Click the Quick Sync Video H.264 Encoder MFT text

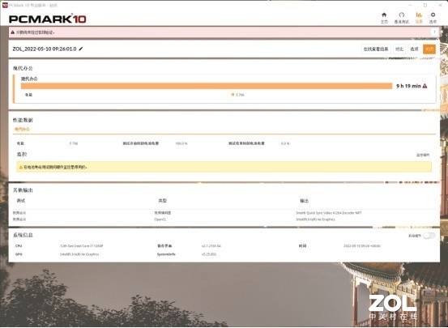click(x=329, y=213)
